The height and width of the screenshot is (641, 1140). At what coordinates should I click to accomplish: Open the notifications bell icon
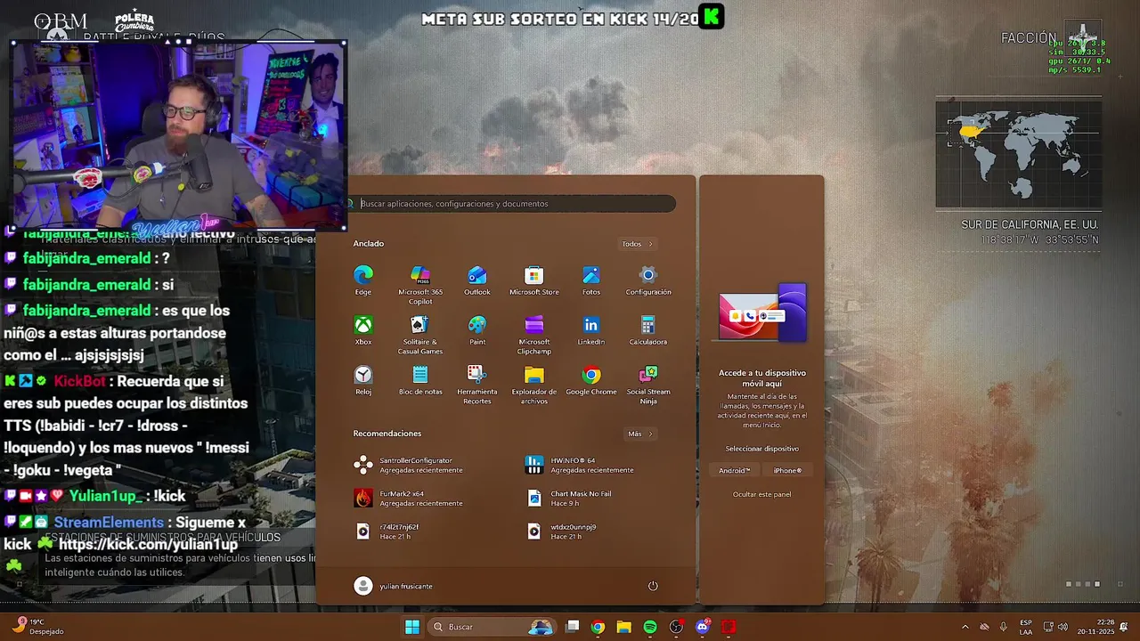[x=1124, y=627]
